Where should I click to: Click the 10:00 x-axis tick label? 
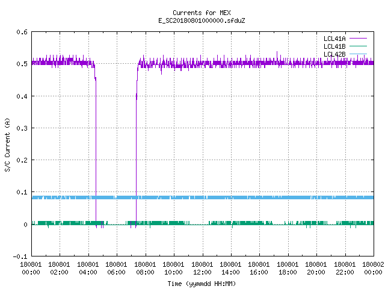click(173, 272)
